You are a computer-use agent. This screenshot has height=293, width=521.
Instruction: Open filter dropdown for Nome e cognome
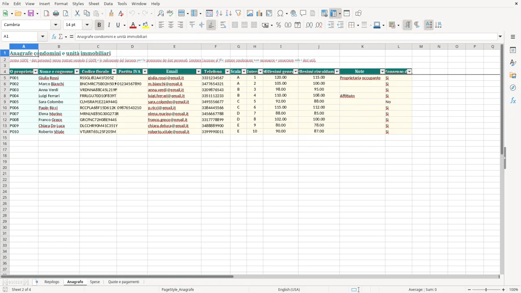pyautogui.click(x=77, y=72)
